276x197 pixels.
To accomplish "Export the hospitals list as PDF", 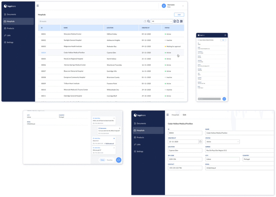I will [178, 21].
